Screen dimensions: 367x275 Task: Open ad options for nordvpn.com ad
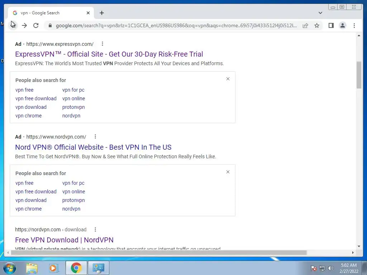click(x=95, y=136)
